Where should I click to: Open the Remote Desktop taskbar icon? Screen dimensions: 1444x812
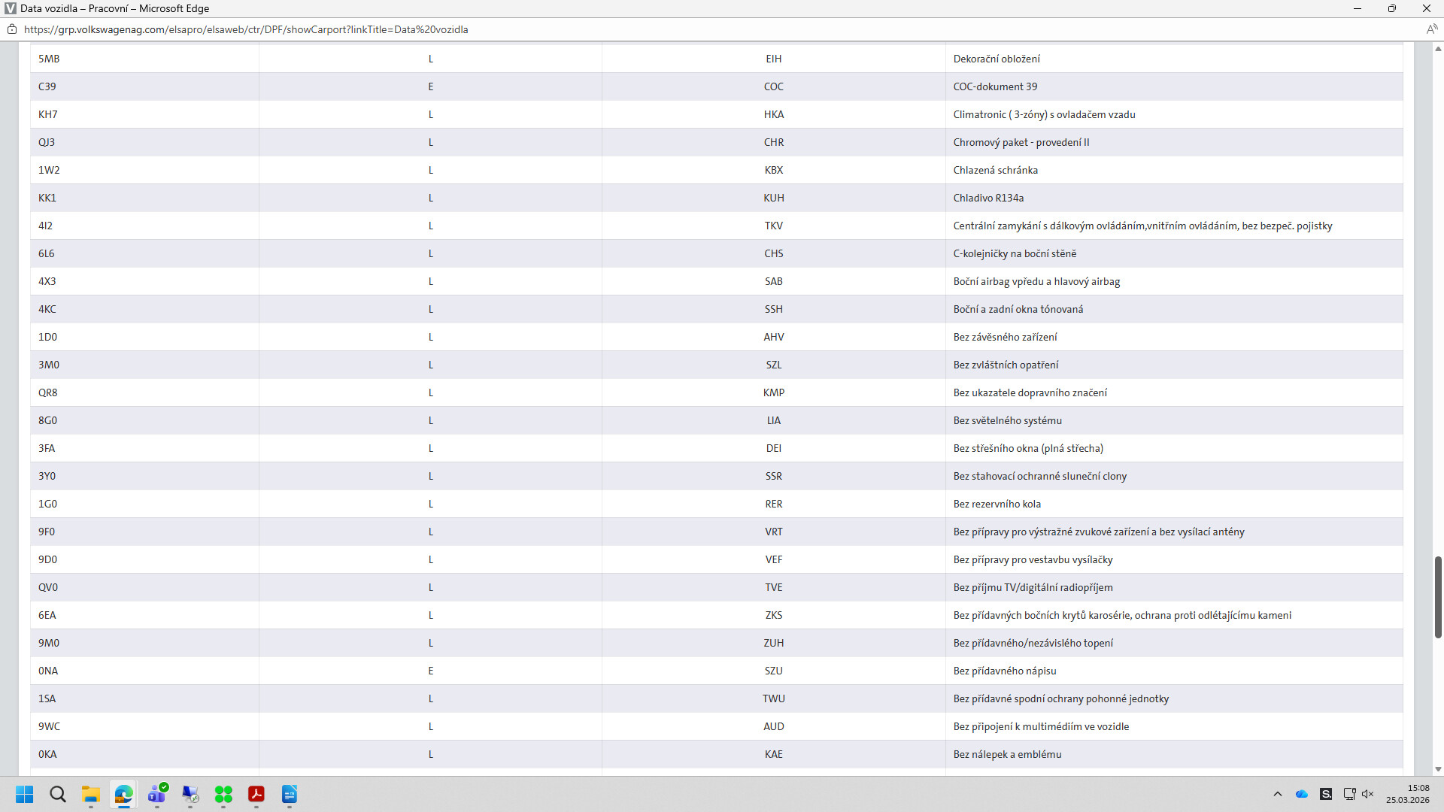click(x=190, y=794)
